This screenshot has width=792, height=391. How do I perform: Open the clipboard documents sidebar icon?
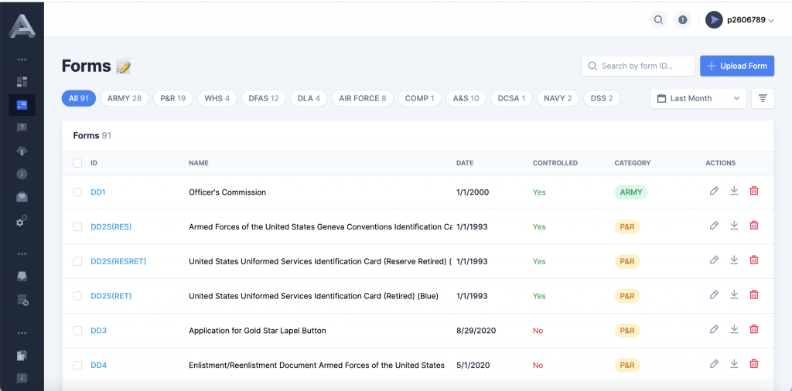tap(22, 355)
